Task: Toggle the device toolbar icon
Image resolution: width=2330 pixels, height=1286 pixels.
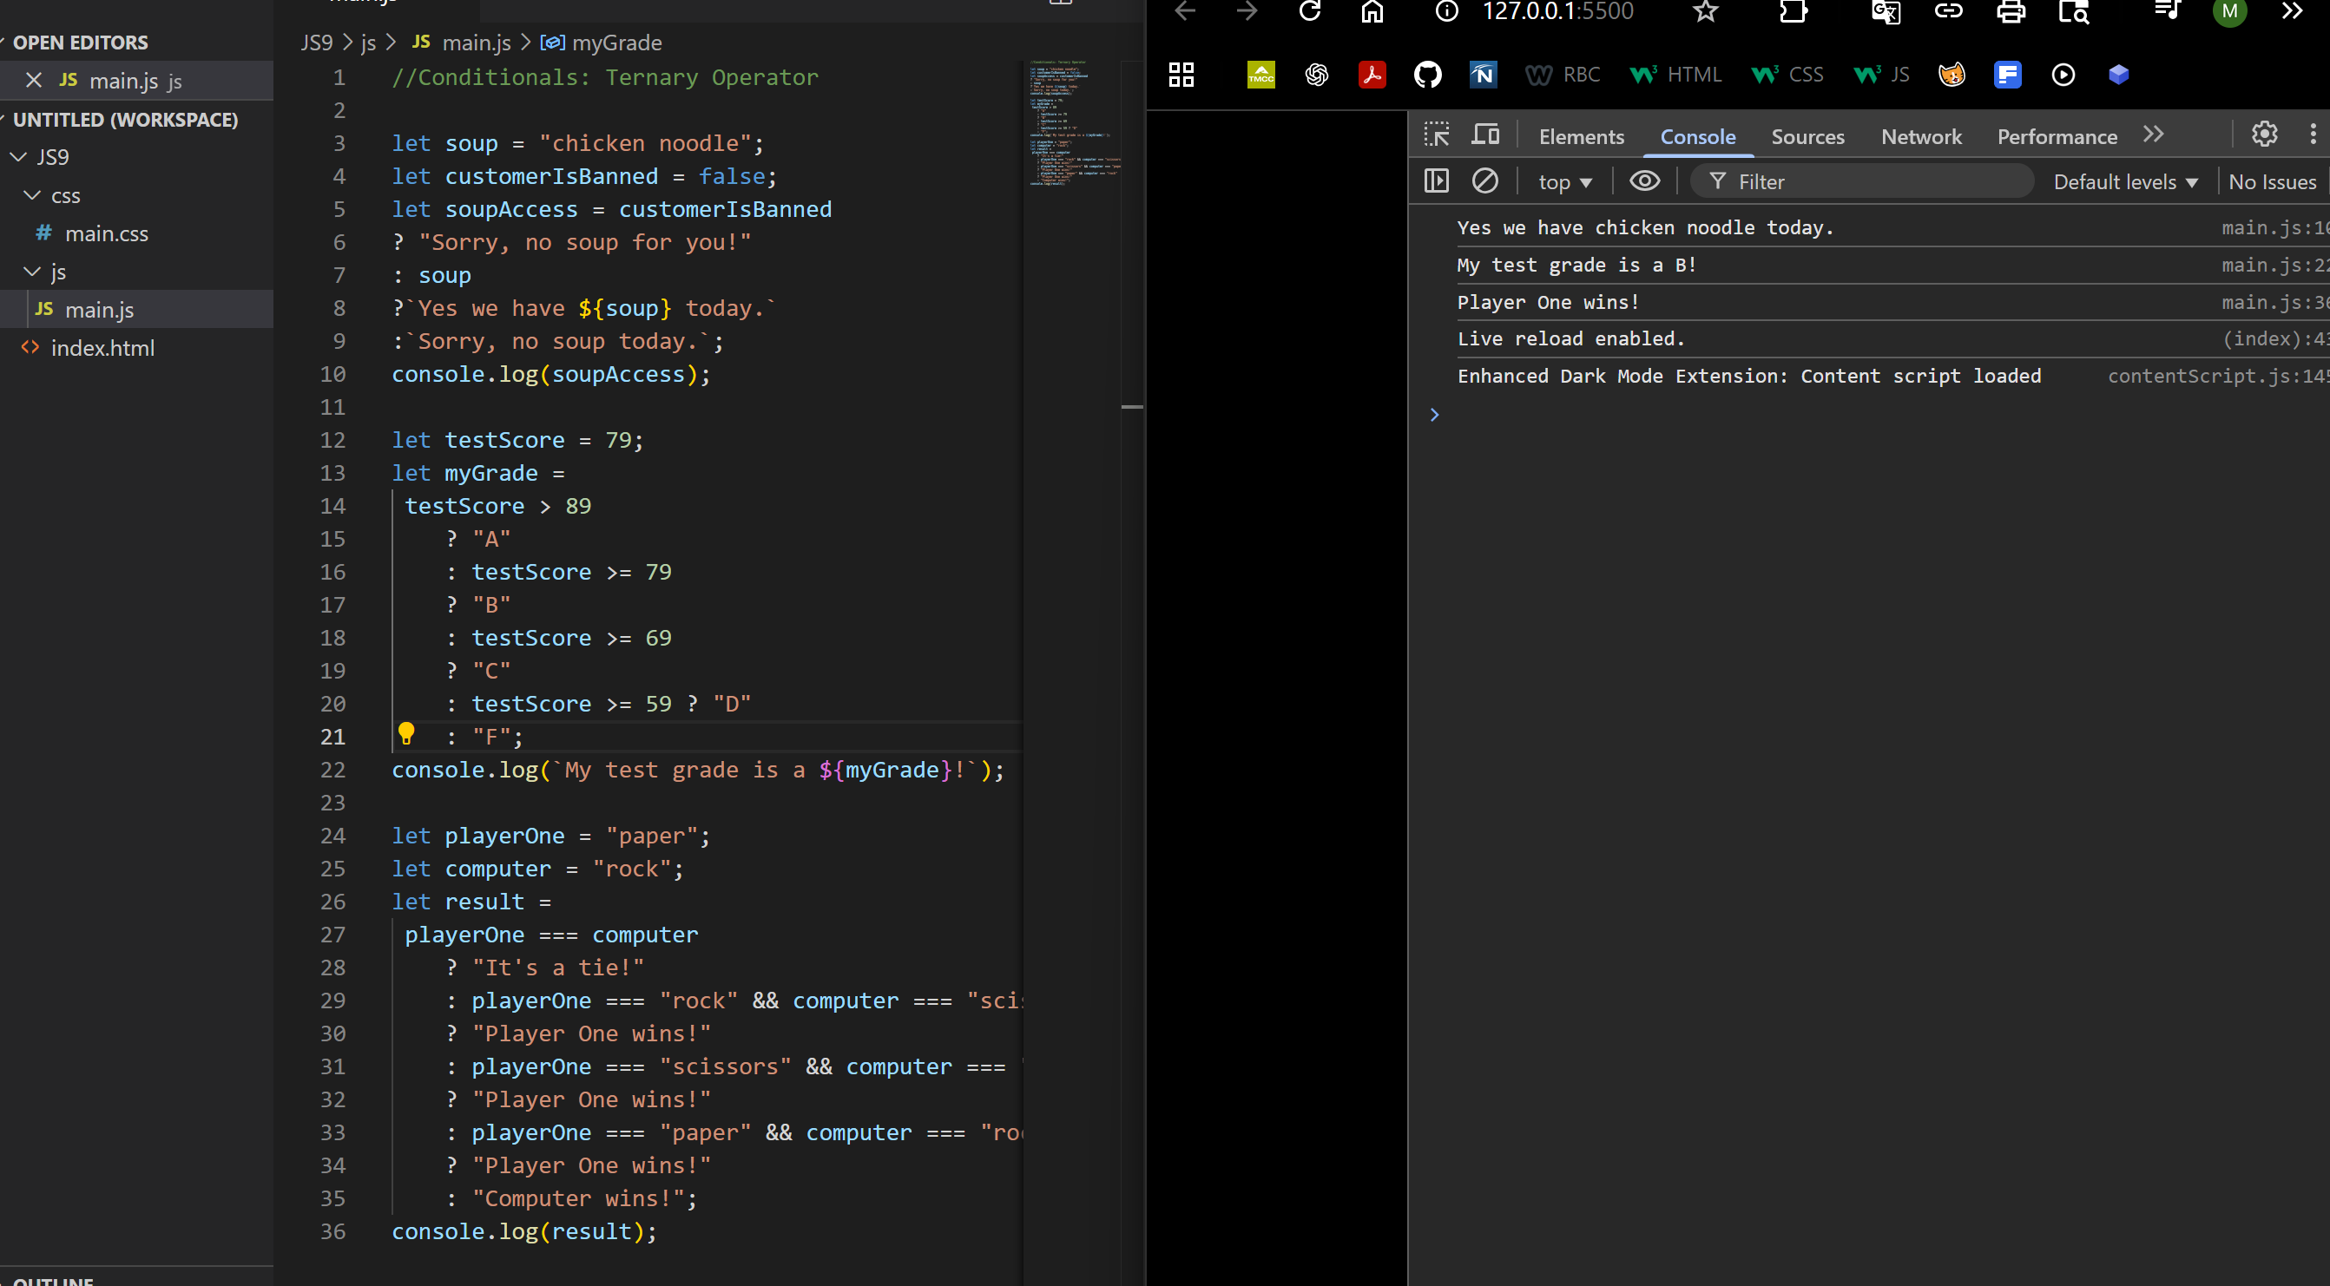Action: [x=1484, y=135]
